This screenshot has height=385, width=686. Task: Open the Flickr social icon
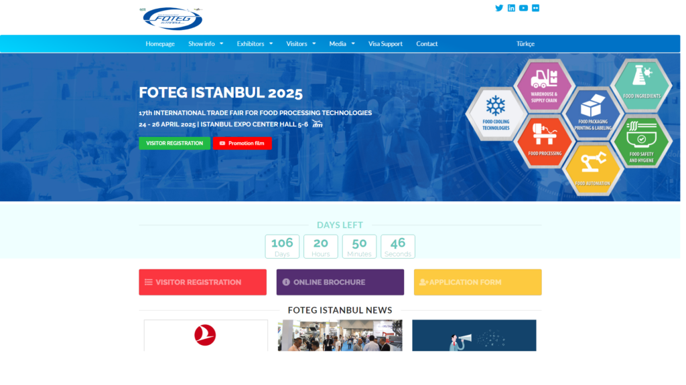coord(535,8)
